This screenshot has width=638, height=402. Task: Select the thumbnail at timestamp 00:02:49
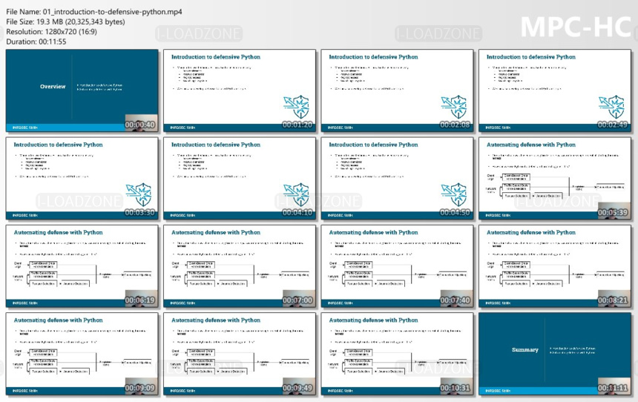555,90
